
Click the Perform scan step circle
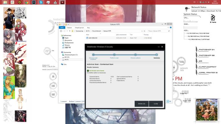pyautogui.click(x=114, y=55)
